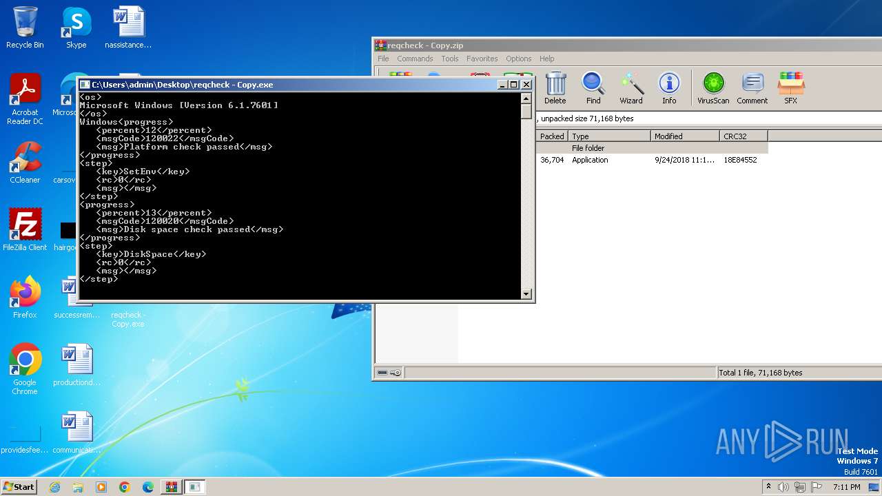Sort by the Packed column header
Screen dimensions: 882x496
click(x=553, y=136)
